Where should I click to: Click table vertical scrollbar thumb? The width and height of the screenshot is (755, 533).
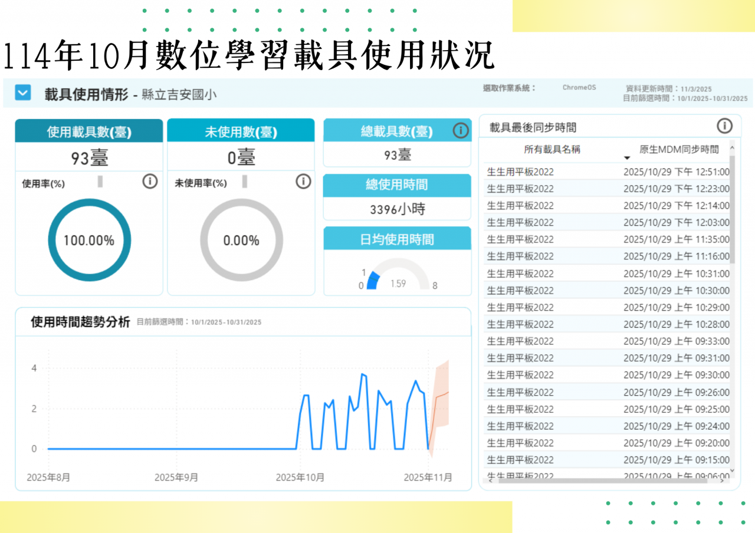733,209
